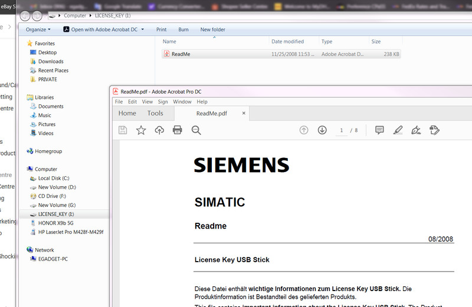The height and width of the screenshot is (307, 472).
Task: Sort by Type column header
Action: (x=327, y=41)
